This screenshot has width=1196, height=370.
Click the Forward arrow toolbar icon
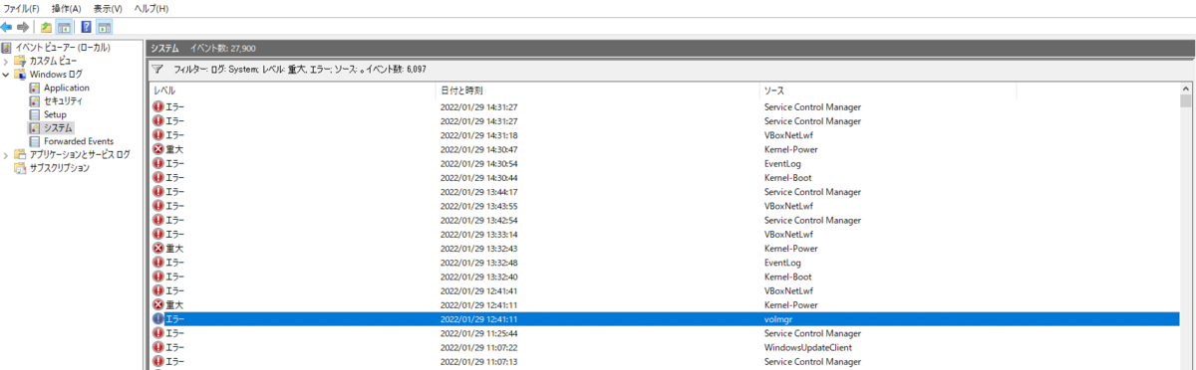point(22,27)
